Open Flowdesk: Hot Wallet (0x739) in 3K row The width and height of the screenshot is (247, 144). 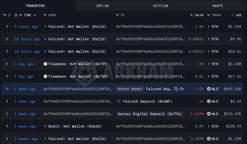tap(78, 64)
